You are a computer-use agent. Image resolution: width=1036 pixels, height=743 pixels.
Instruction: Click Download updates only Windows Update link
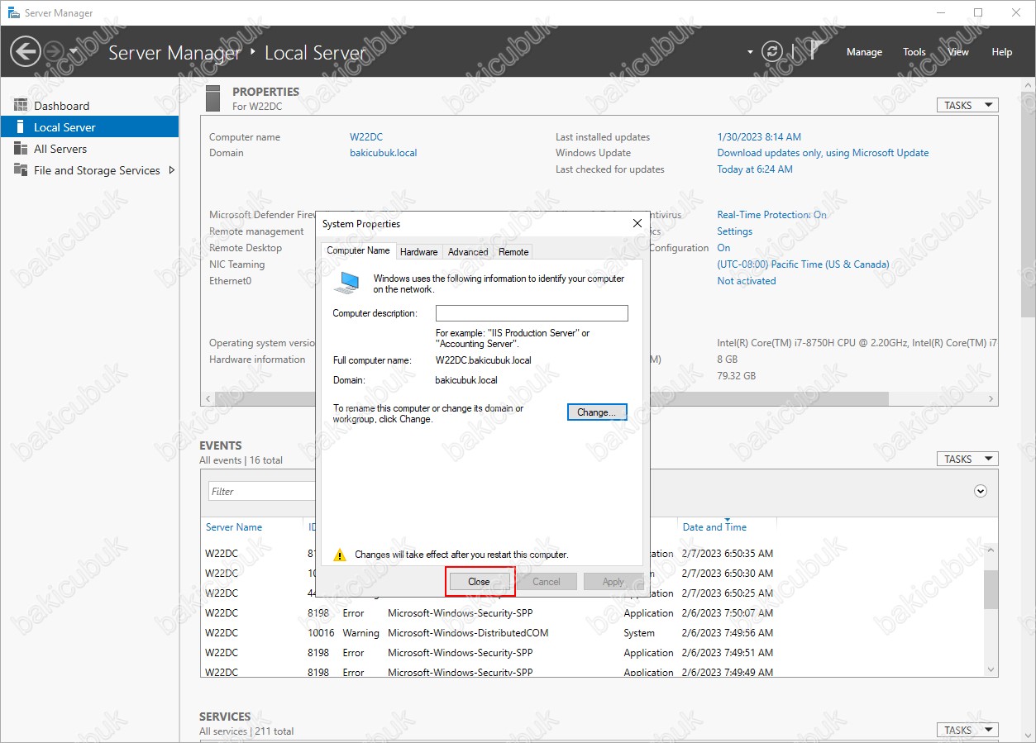click(823, 153)
